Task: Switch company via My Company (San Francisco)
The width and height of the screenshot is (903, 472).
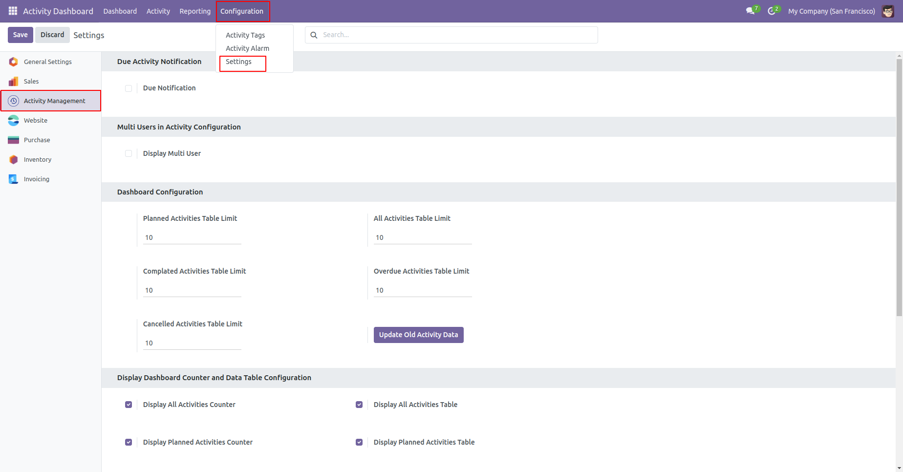Action: point(831,11)
